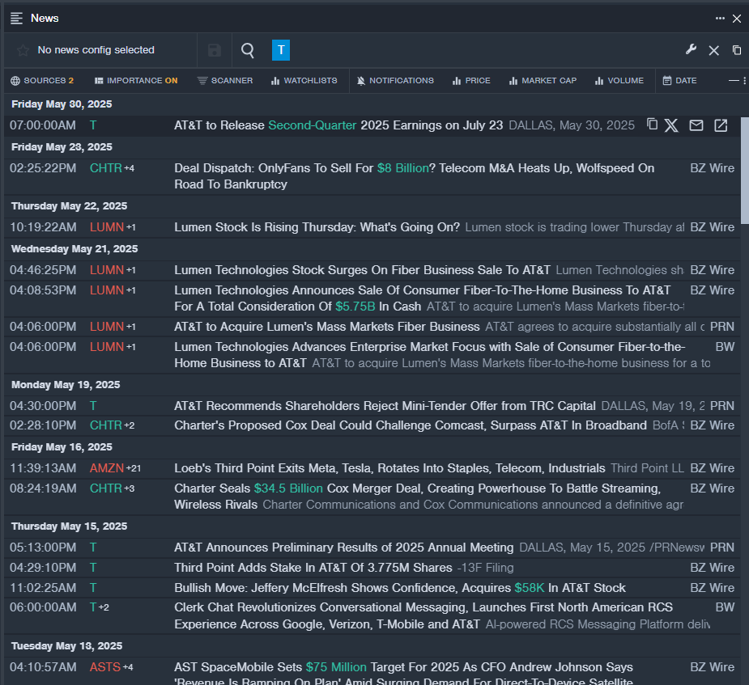Image resolution: width=749 pixels, height=685 pixels.
Task: Open AT&T Preliminary Results Annual Meeting headline
Action: click(344, 548)
